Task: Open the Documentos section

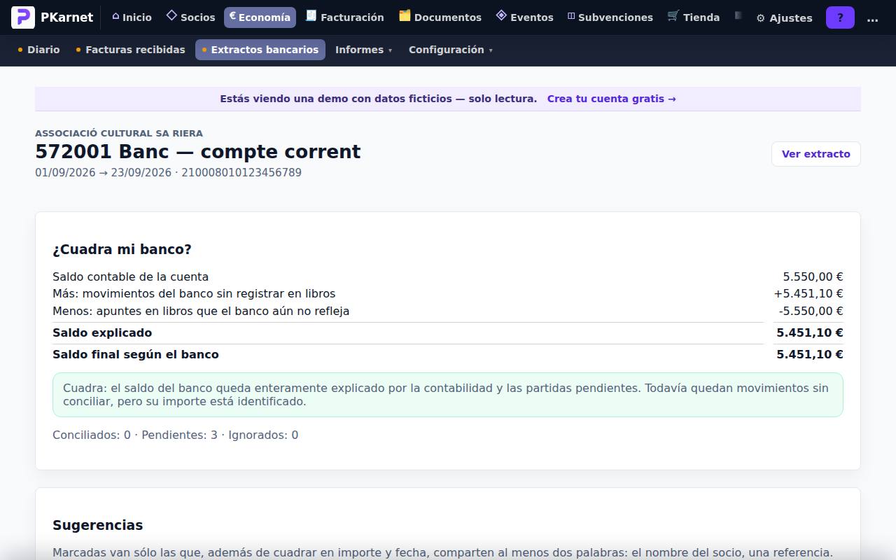Action: pos(440,17)
